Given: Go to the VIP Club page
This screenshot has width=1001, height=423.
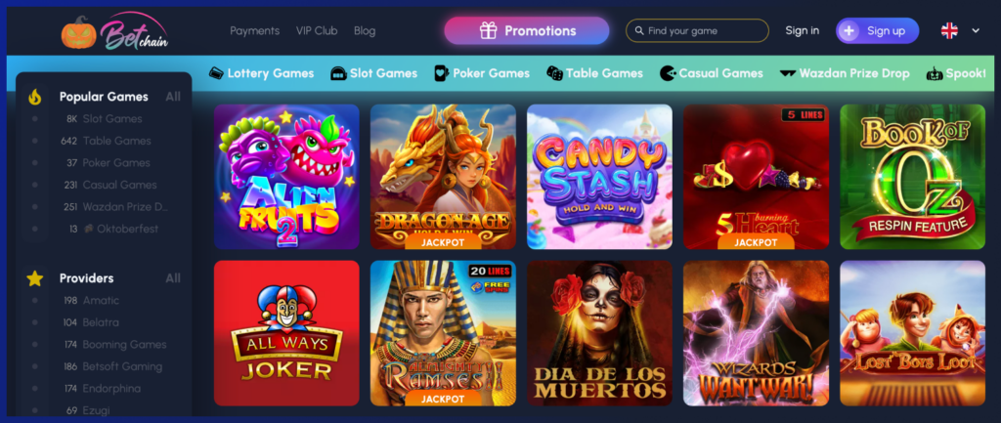Looking at the screenshot, I should click(317, 30).
